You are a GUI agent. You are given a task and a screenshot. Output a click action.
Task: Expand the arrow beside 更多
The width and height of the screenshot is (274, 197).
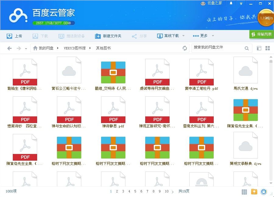213,36
